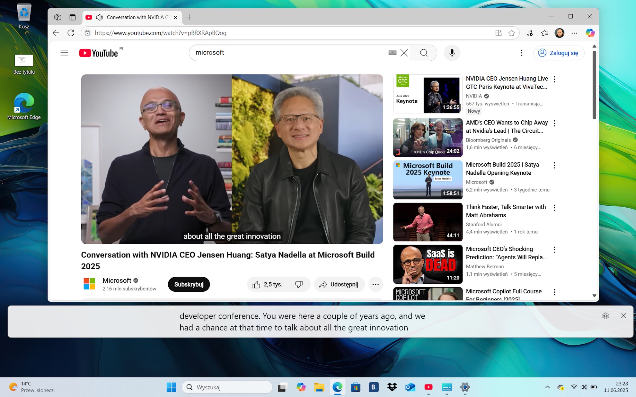Open Think Faster, Talk Smarter video title

click(x=506, y=211)
